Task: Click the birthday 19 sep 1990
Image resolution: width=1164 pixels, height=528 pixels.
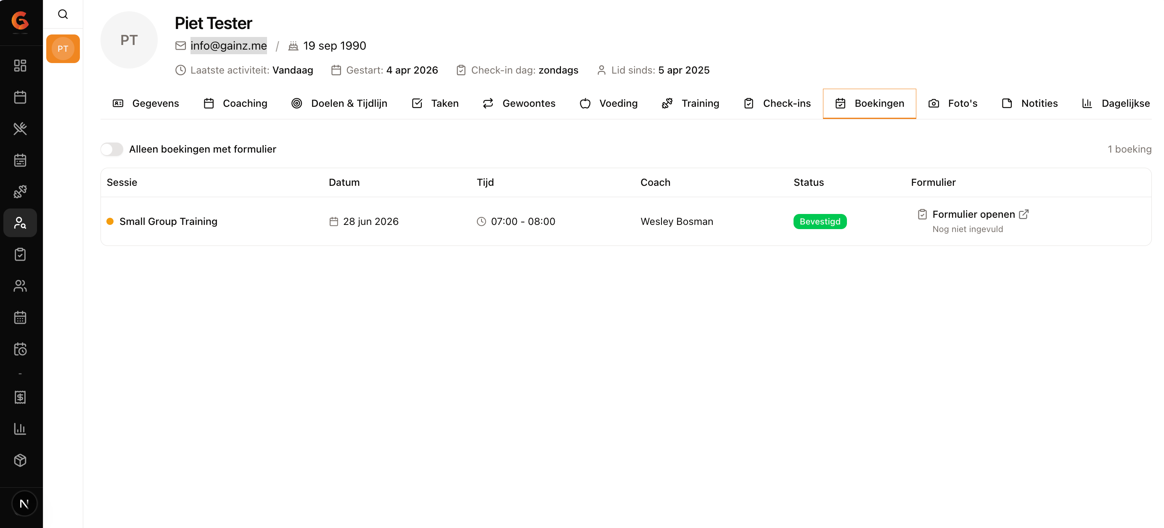Action: tap(334, 46)
